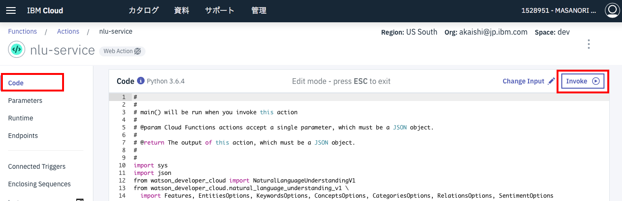Open the カタログ menu
This screenshot has height=201, width=622.
coord(144,10)
